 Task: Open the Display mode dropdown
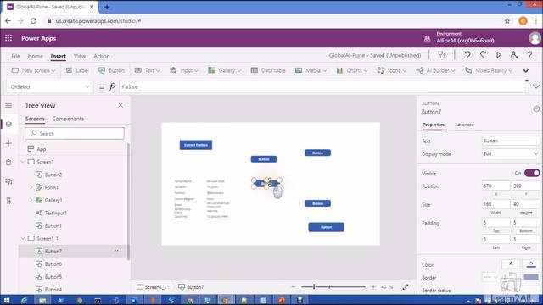click(511, 153)
